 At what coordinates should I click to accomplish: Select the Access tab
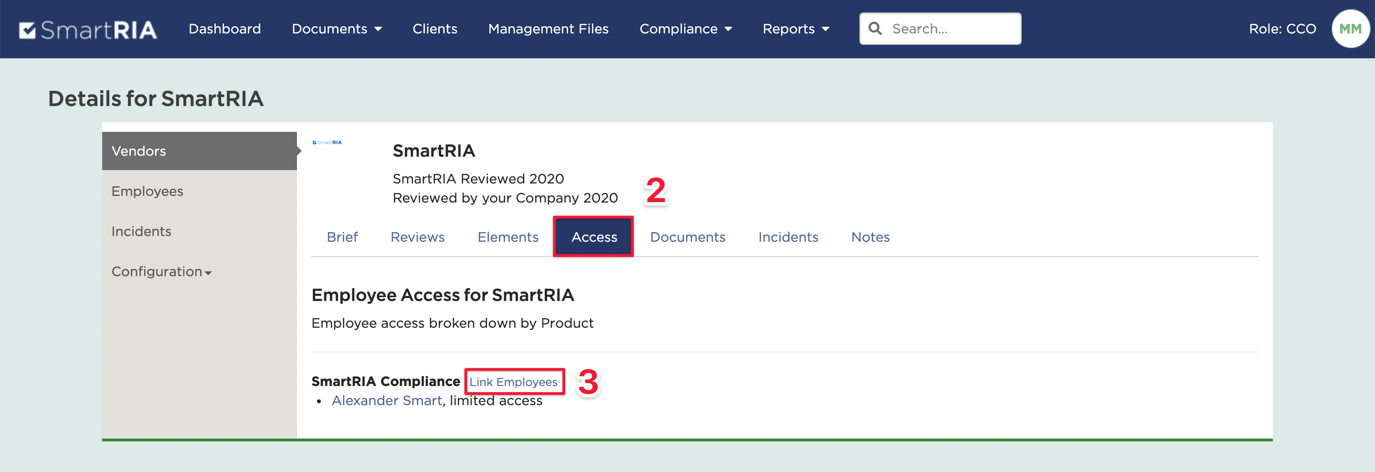click(594, 237)
